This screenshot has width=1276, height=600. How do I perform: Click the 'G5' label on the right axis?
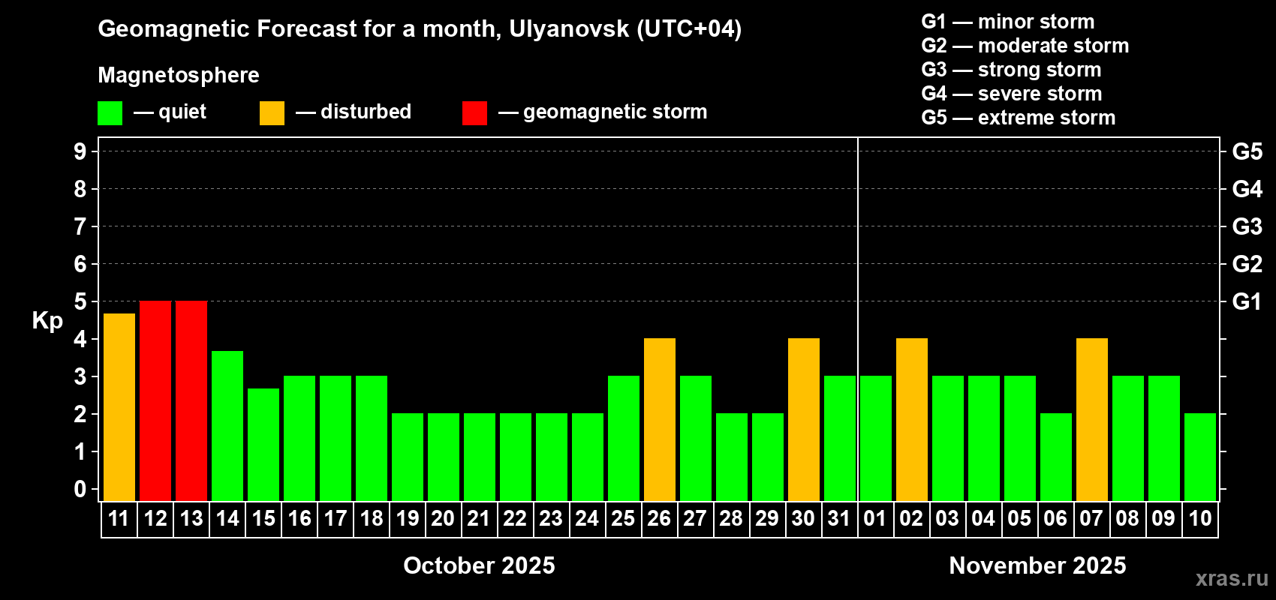coord(1247,151)
